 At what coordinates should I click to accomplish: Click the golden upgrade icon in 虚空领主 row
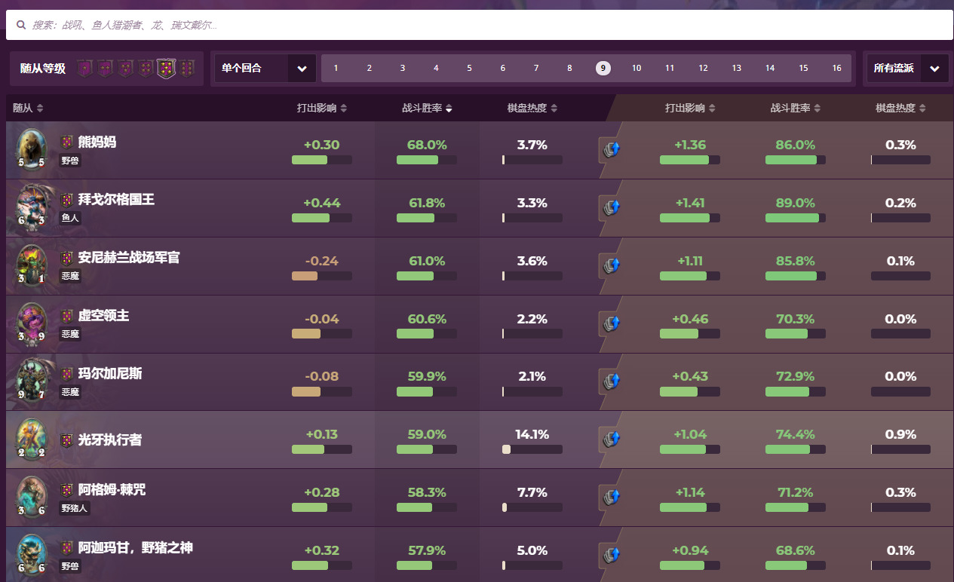[611, 324]
